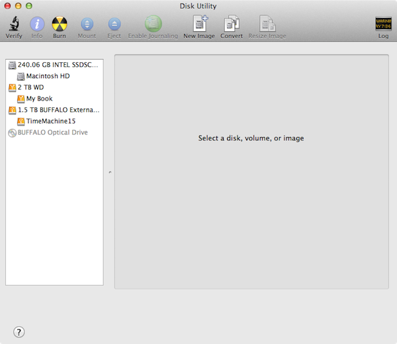Select the 240.06 GB INTEL SSD disk
397x344 pixels.
[x=54, y=65]
